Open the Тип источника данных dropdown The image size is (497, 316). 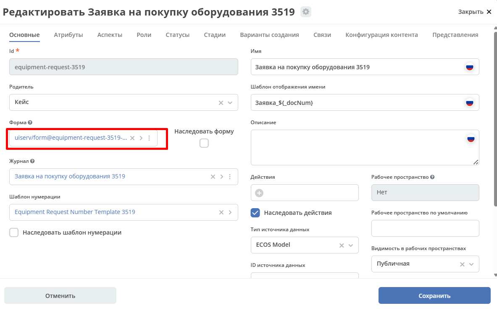pos(350,245)
